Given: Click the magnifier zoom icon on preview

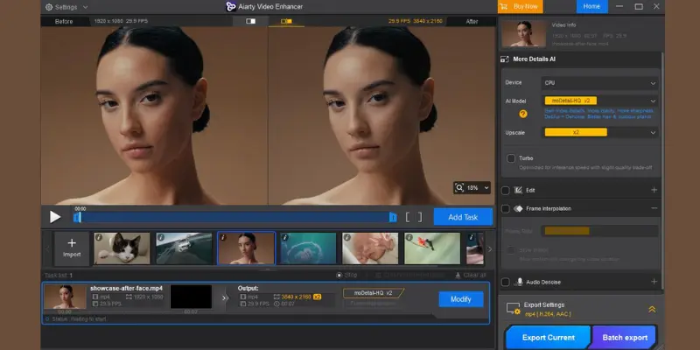Looking at the screenshot, I should tap(458, 187).
